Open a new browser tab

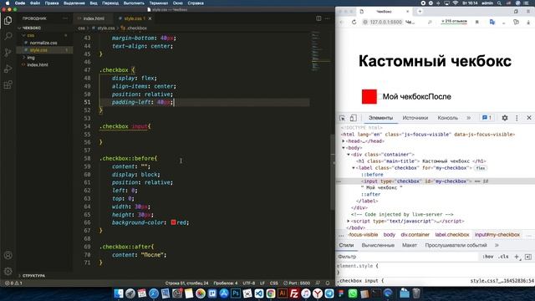(420, 11)
